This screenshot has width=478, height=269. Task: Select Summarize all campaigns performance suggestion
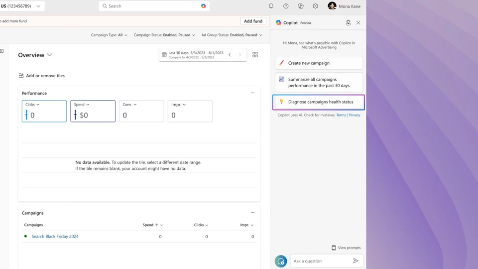(x=319, y=82)
